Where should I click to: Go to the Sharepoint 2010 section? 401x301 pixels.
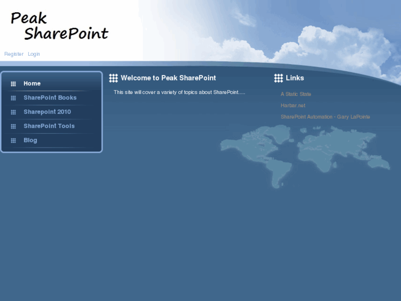[47, 112]
